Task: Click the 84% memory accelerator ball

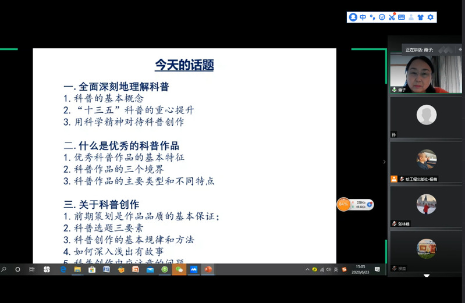Action: (x=344, y=204)
